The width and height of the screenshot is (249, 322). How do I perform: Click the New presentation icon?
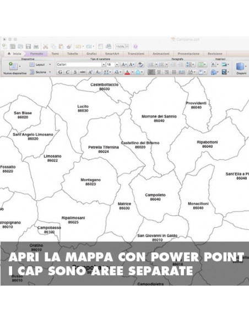pos(4,46)
